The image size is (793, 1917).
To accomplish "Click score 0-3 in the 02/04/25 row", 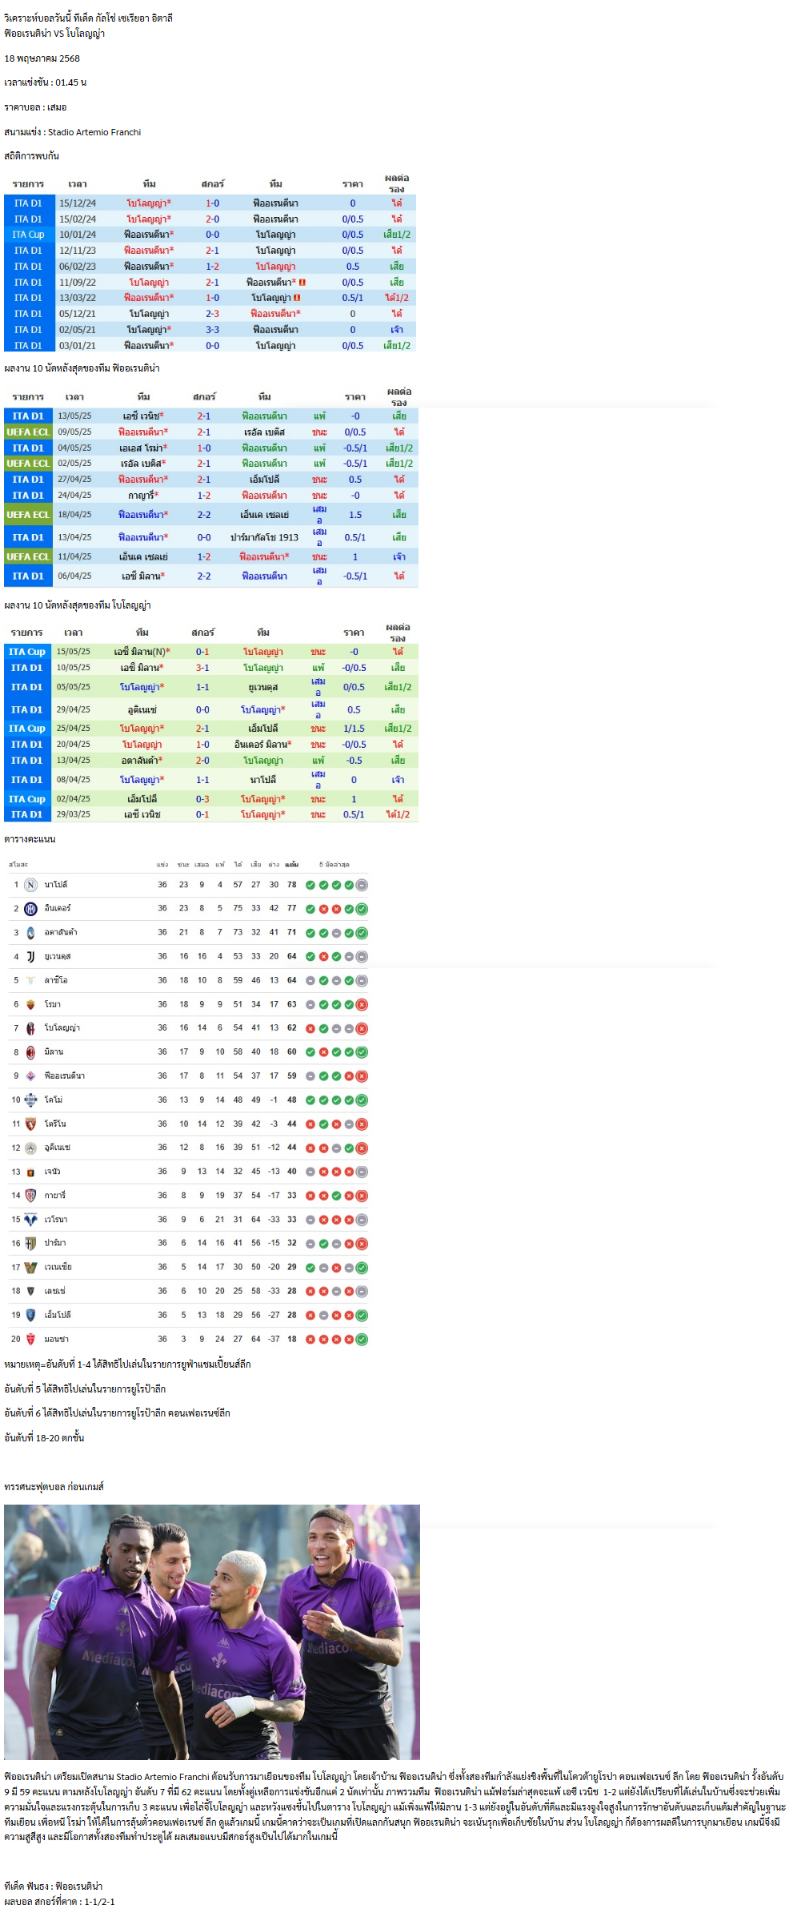I will point(202,799).
